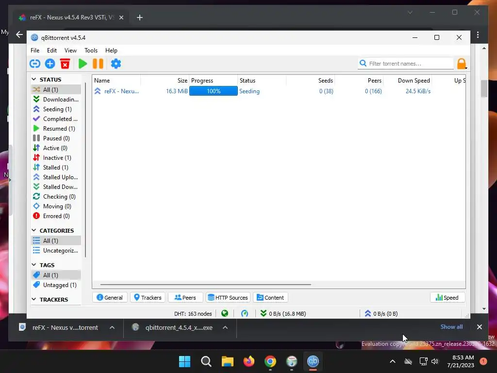Image resolution: width=497 pixels, height=373 pixels.
Task: Click the 100% progress bar of the torrent
Action: pos(214,91)
